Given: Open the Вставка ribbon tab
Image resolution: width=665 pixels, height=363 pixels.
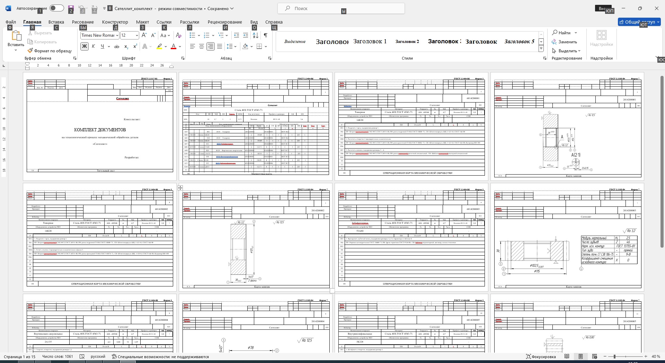Looking at the screenshot, I should click(56, 22).
